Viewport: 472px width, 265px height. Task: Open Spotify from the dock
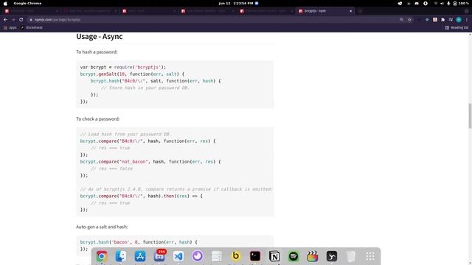294,256
